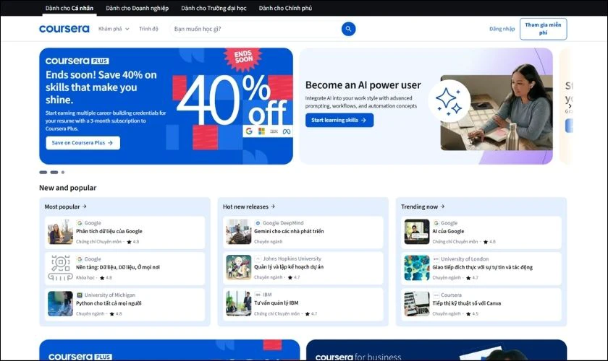Viewport: 608px width, 361px height.
Task: Click the AI của Google course thumbnail
Action: (417, 232)
